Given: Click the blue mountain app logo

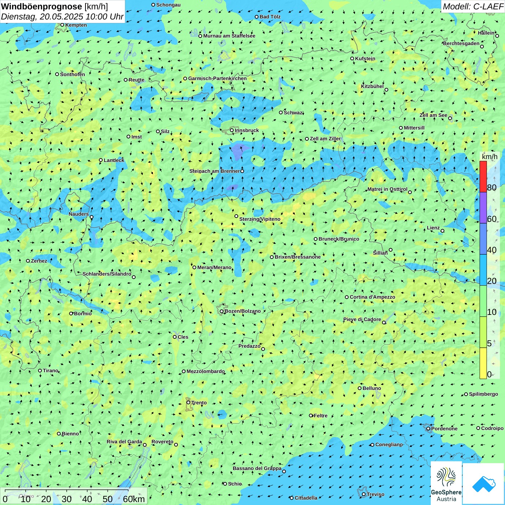Looking at the screenshot, I should [484, 484].
